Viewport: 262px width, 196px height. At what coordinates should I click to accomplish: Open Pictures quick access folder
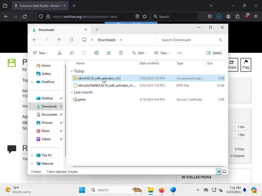(x=46, y=123)
